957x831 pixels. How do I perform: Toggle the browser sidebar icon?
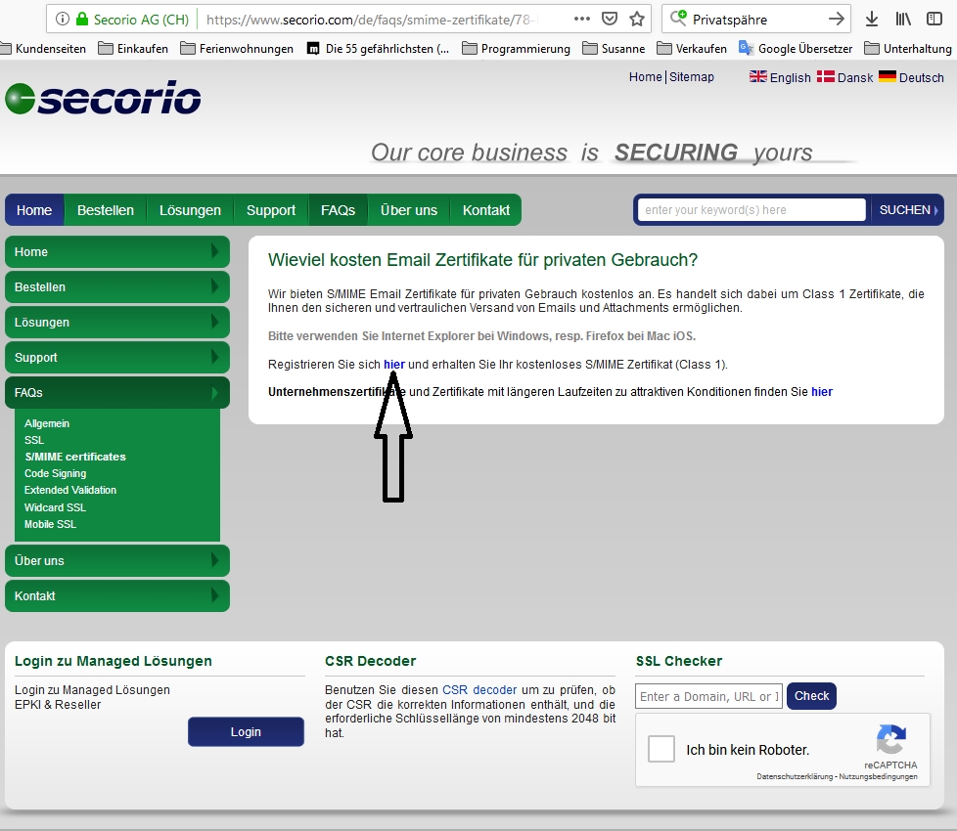click(x=934, y=19)
